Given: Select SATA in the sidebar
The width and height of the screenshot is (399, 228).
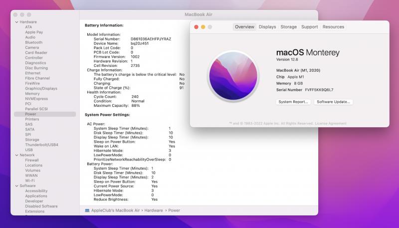Looking at the screenshot, I should tap(29, 129).
